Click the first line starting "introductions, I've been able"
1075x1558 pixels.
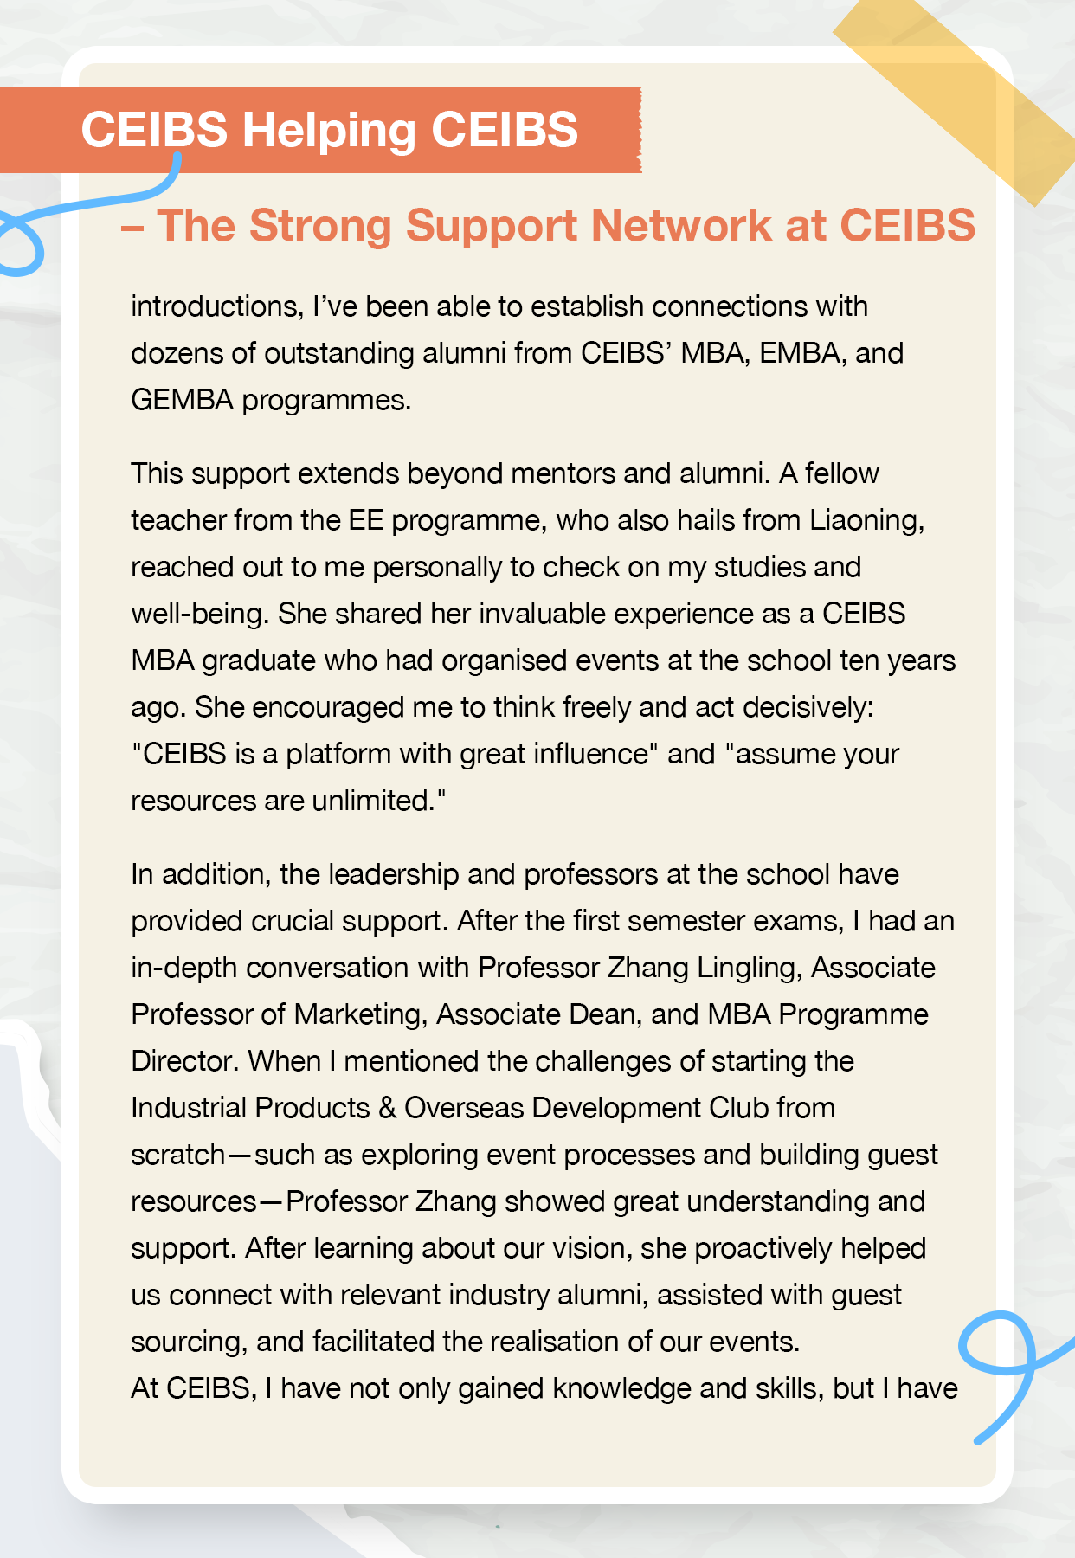499,306
